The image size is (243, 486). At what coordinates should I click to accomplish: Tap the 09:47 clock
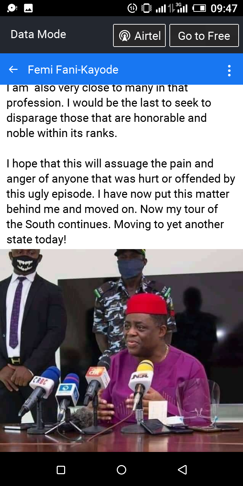coord(224,8)
